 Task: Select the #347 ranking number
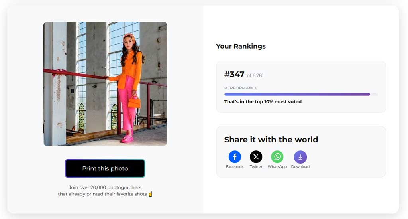pyautogui.click(x=234, y=75)
